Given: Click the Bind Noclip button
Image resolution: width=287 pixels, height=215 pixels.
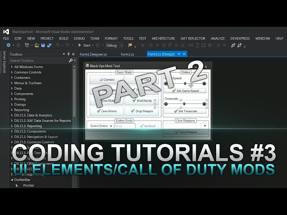Looking at the screenshot, I should [x=142, y=100].
